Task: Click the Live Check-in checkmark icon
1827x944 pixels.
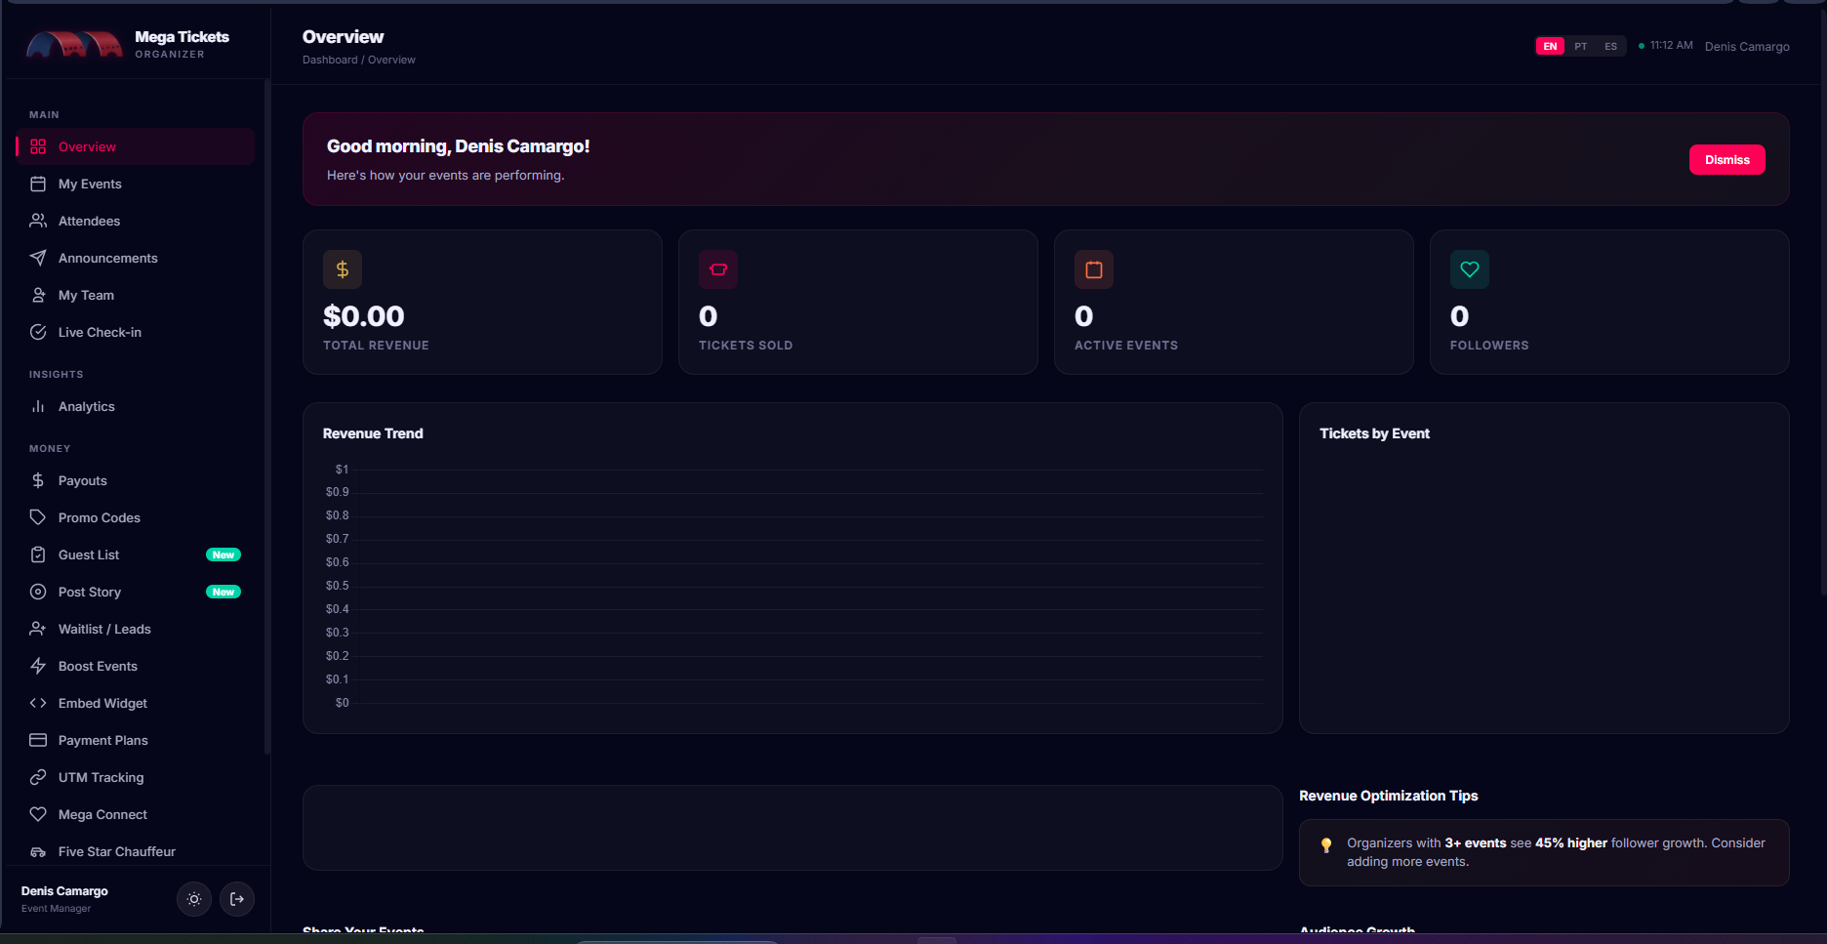Action: coord(38,332)
